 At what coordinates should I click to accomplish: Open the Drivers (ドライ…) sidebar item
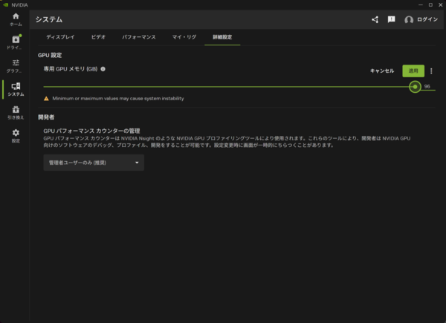point(16,42)
